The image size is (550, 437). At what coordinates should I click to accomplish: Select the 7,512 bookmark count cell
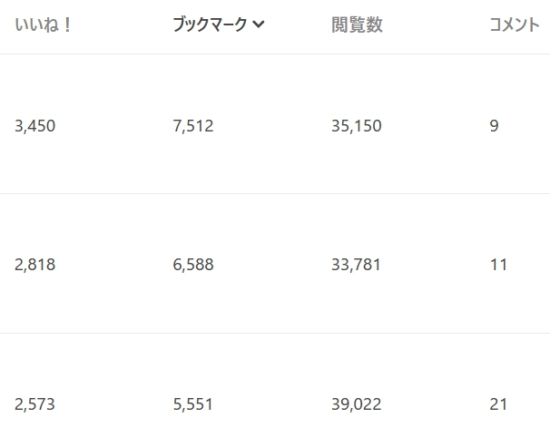coord(193,126)
